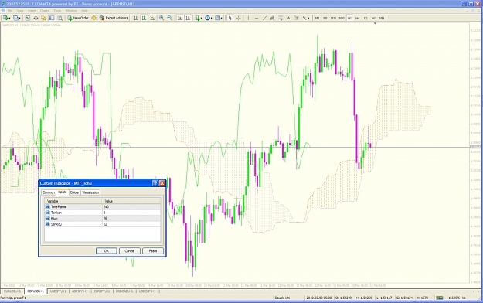The image size is (483, 303).
Task: Select the Kijun value 26 field
Action: [x=131, y=218]
